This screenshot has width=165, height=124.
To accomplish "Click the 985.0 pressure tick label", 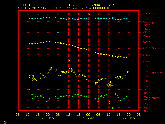I will pos(147,42).
